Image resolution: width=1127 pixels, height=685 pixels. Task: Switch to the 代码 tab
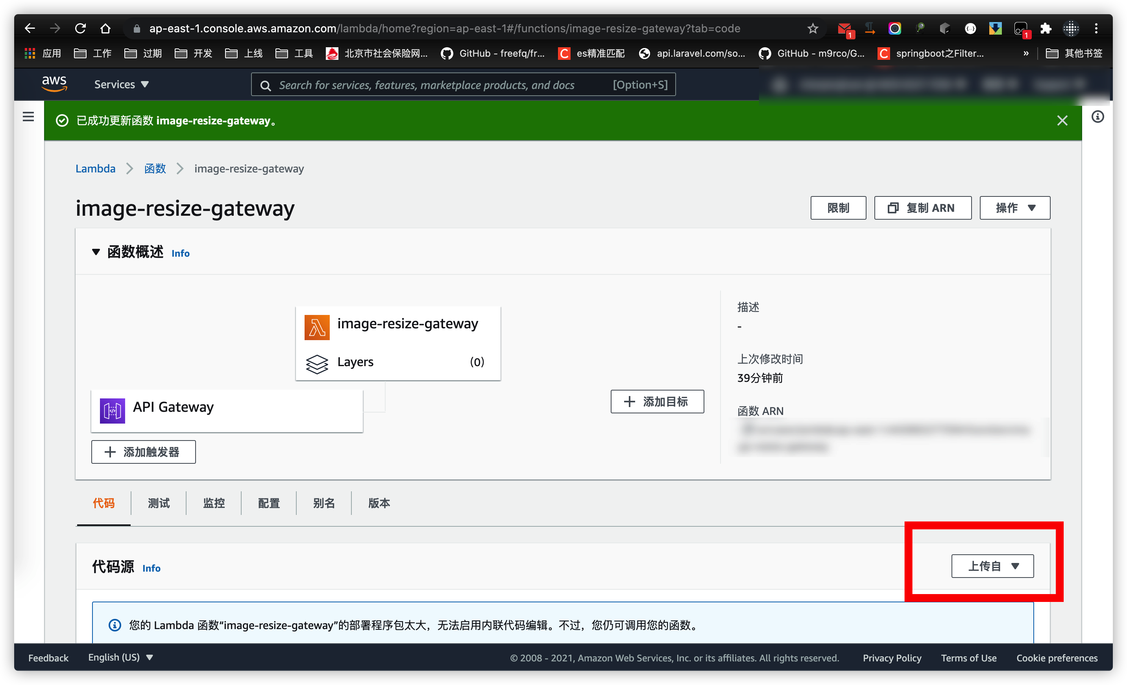(103, 503)
